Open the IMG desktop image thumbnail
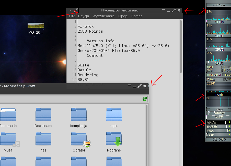This screenshot has height=166, width=231. point(36,25)
